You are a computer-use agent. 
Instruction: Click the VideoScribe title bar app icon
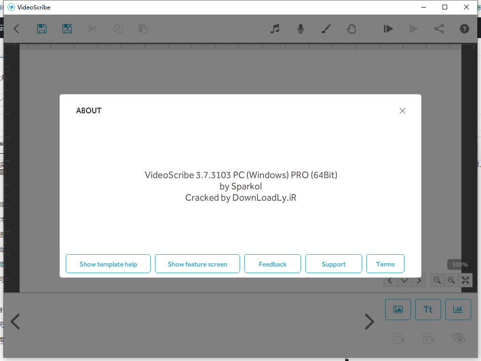coord(11,7)
